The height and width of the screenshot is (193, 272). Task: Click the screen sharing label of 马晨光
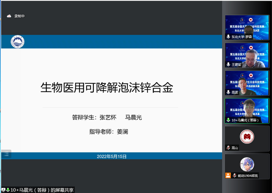(x=42, y=190)
